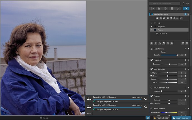Click the show masks eye icon
Viewport: 192px width, 120px height.
172,43
